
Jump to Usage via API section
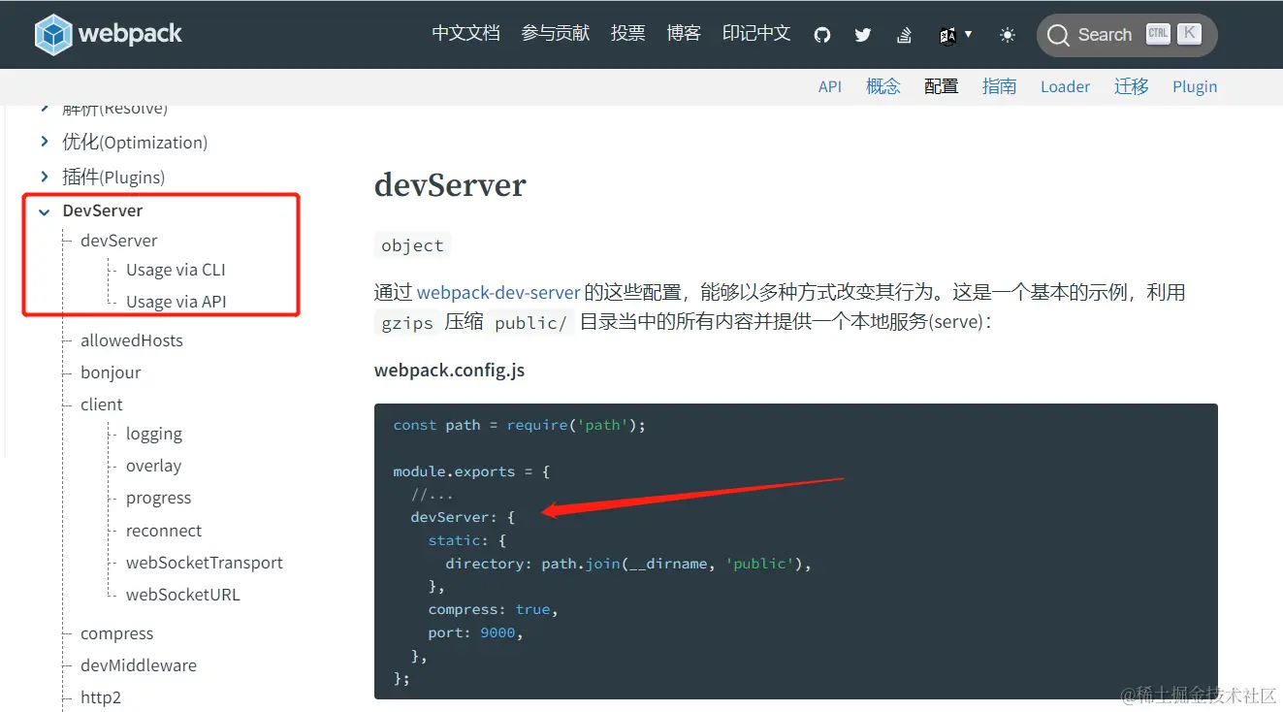[176, 302]
